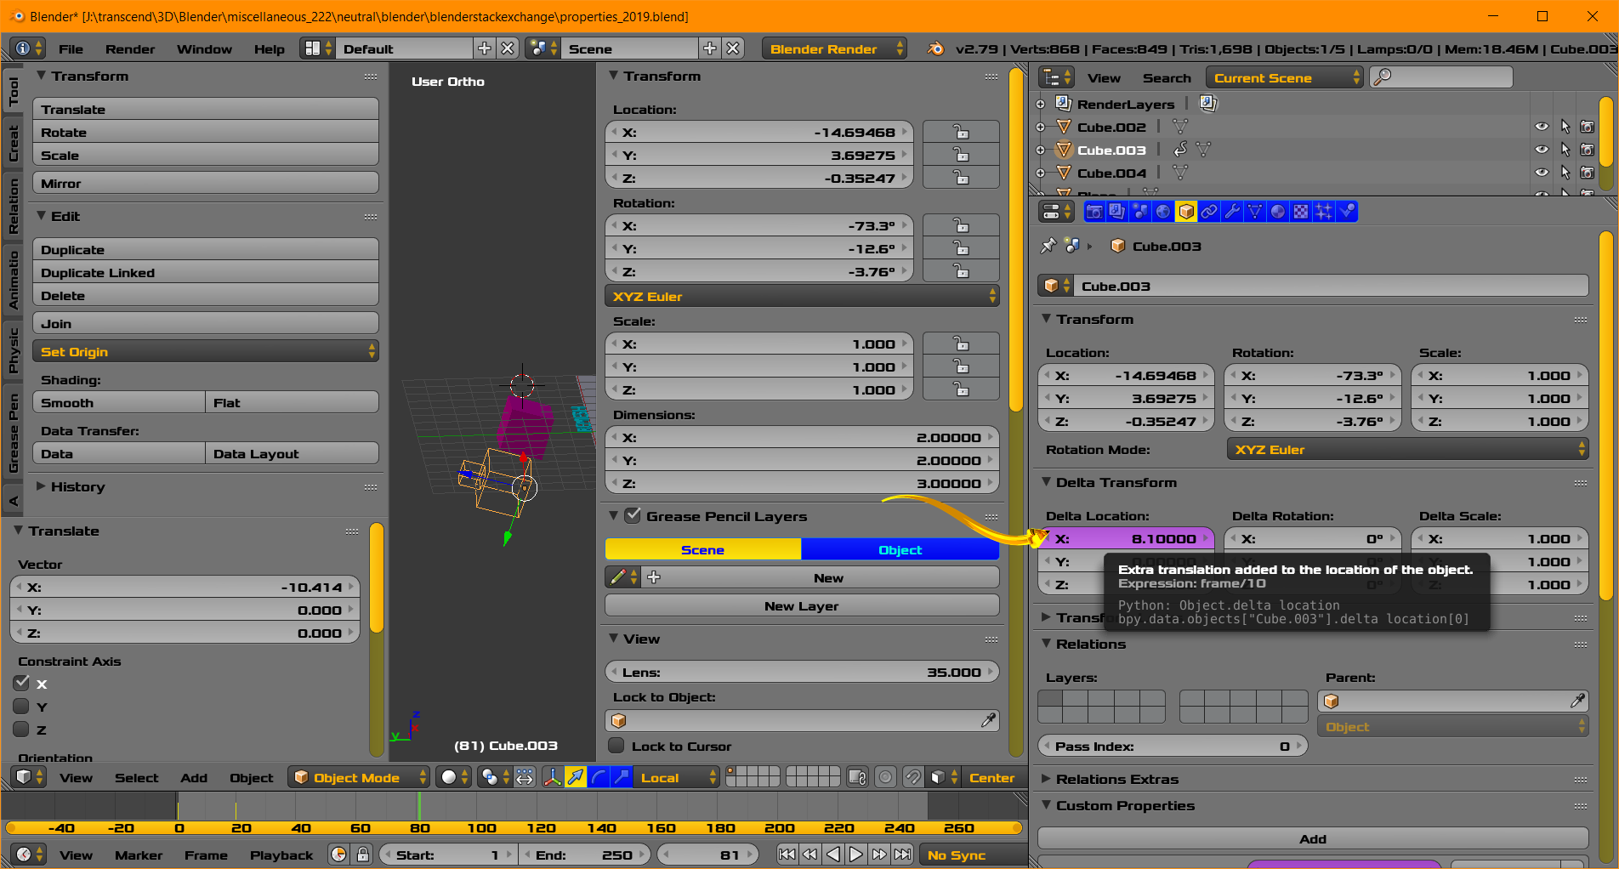The height and width of the screenshot is (869, 1619).
Task: Click the eyedropper in the Parent field
Action: 1577,701
